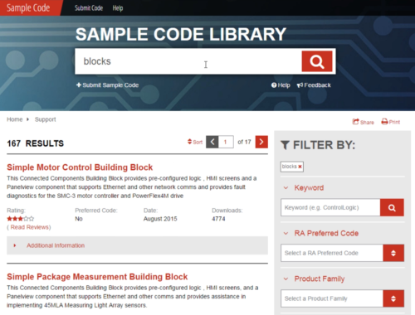Remove the blocks filter tag
The height and width of the screenshot is (315, 415).
300,167
